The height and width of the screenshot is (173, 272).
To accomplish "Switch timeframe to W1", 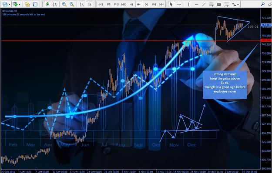I will 154,4.
